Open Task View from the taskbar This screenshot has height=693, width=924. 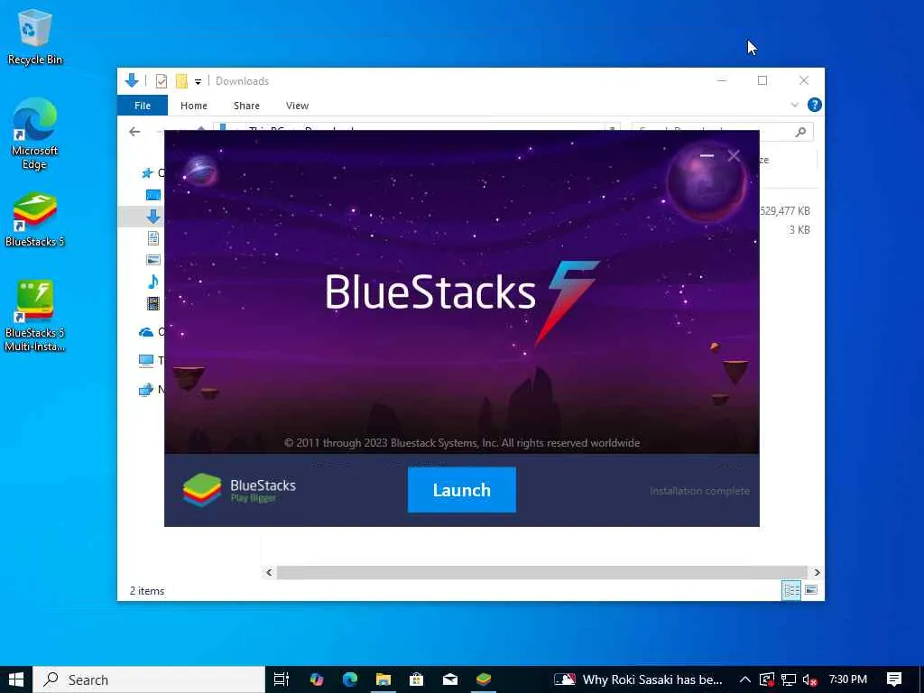pyautogui.click(x=282, y=679)
